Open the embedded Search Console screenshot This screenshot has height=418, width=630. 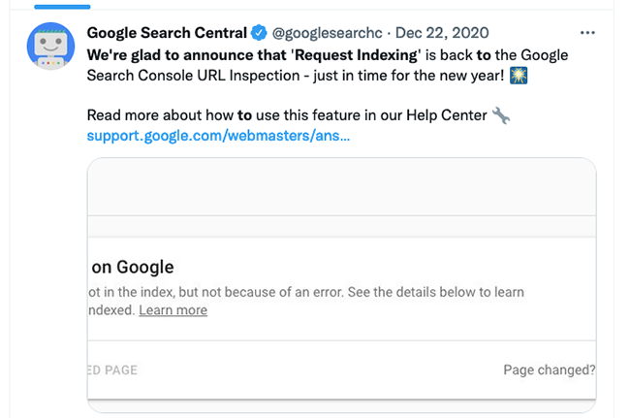pos(341,285)
